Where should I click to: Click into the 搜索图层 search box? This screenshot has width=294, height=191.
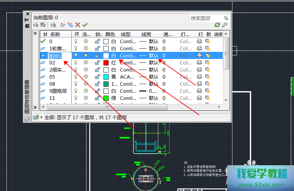[206, 18]
